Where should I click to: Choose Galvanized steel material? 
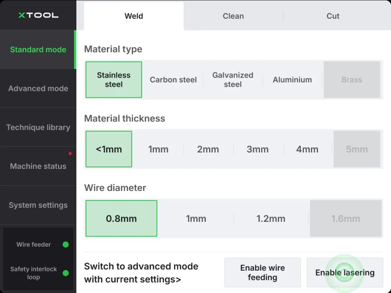(x=233, y=80)
